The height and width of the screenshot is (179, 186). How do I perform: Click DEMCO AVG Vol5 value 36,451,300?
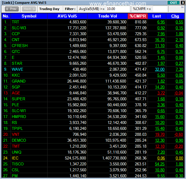[x=77, y=140]
